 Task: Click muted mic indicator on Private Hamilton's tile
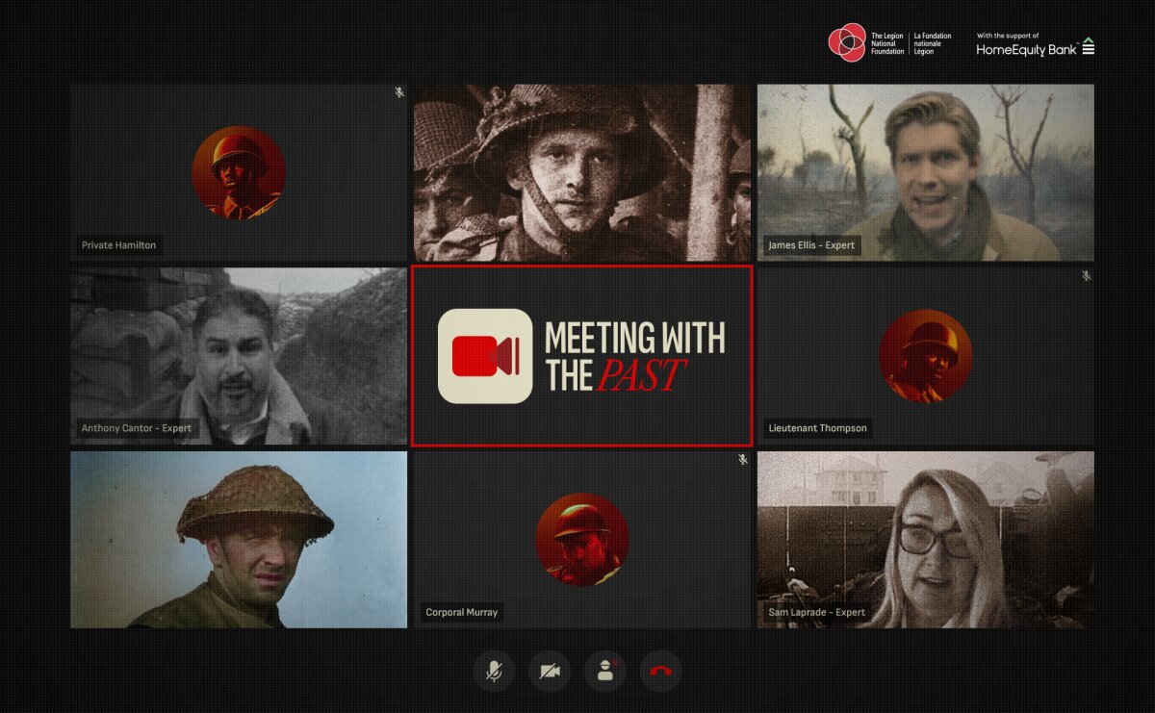coord(399,92)
